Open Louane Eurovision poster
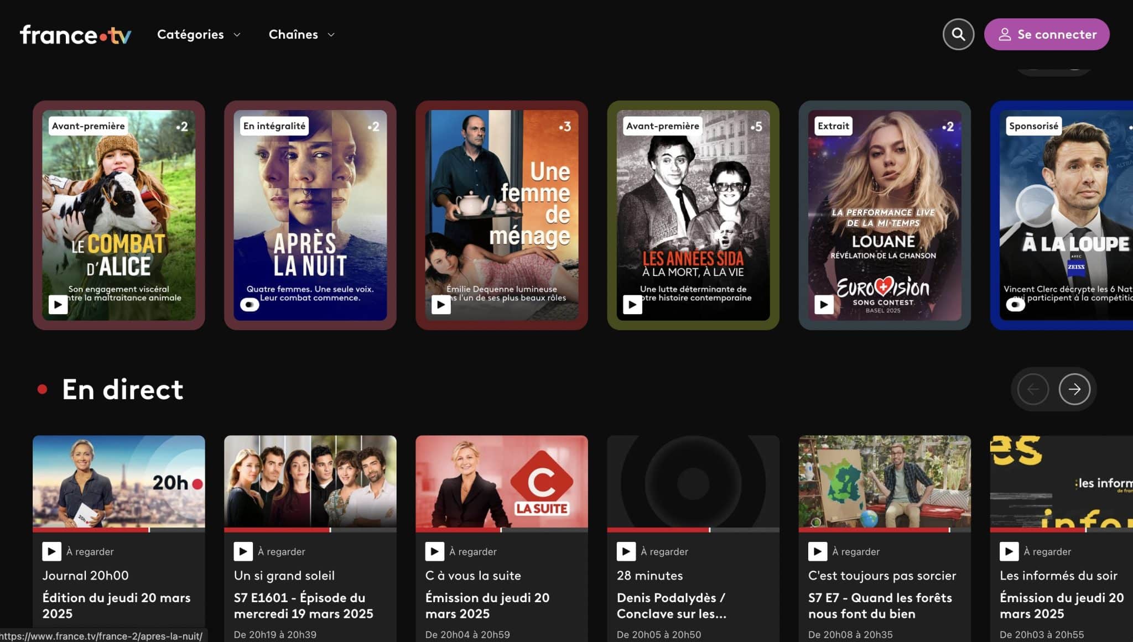 coord(885,215)
